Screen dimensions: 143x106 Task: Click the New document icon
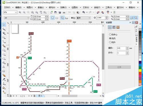51,12
